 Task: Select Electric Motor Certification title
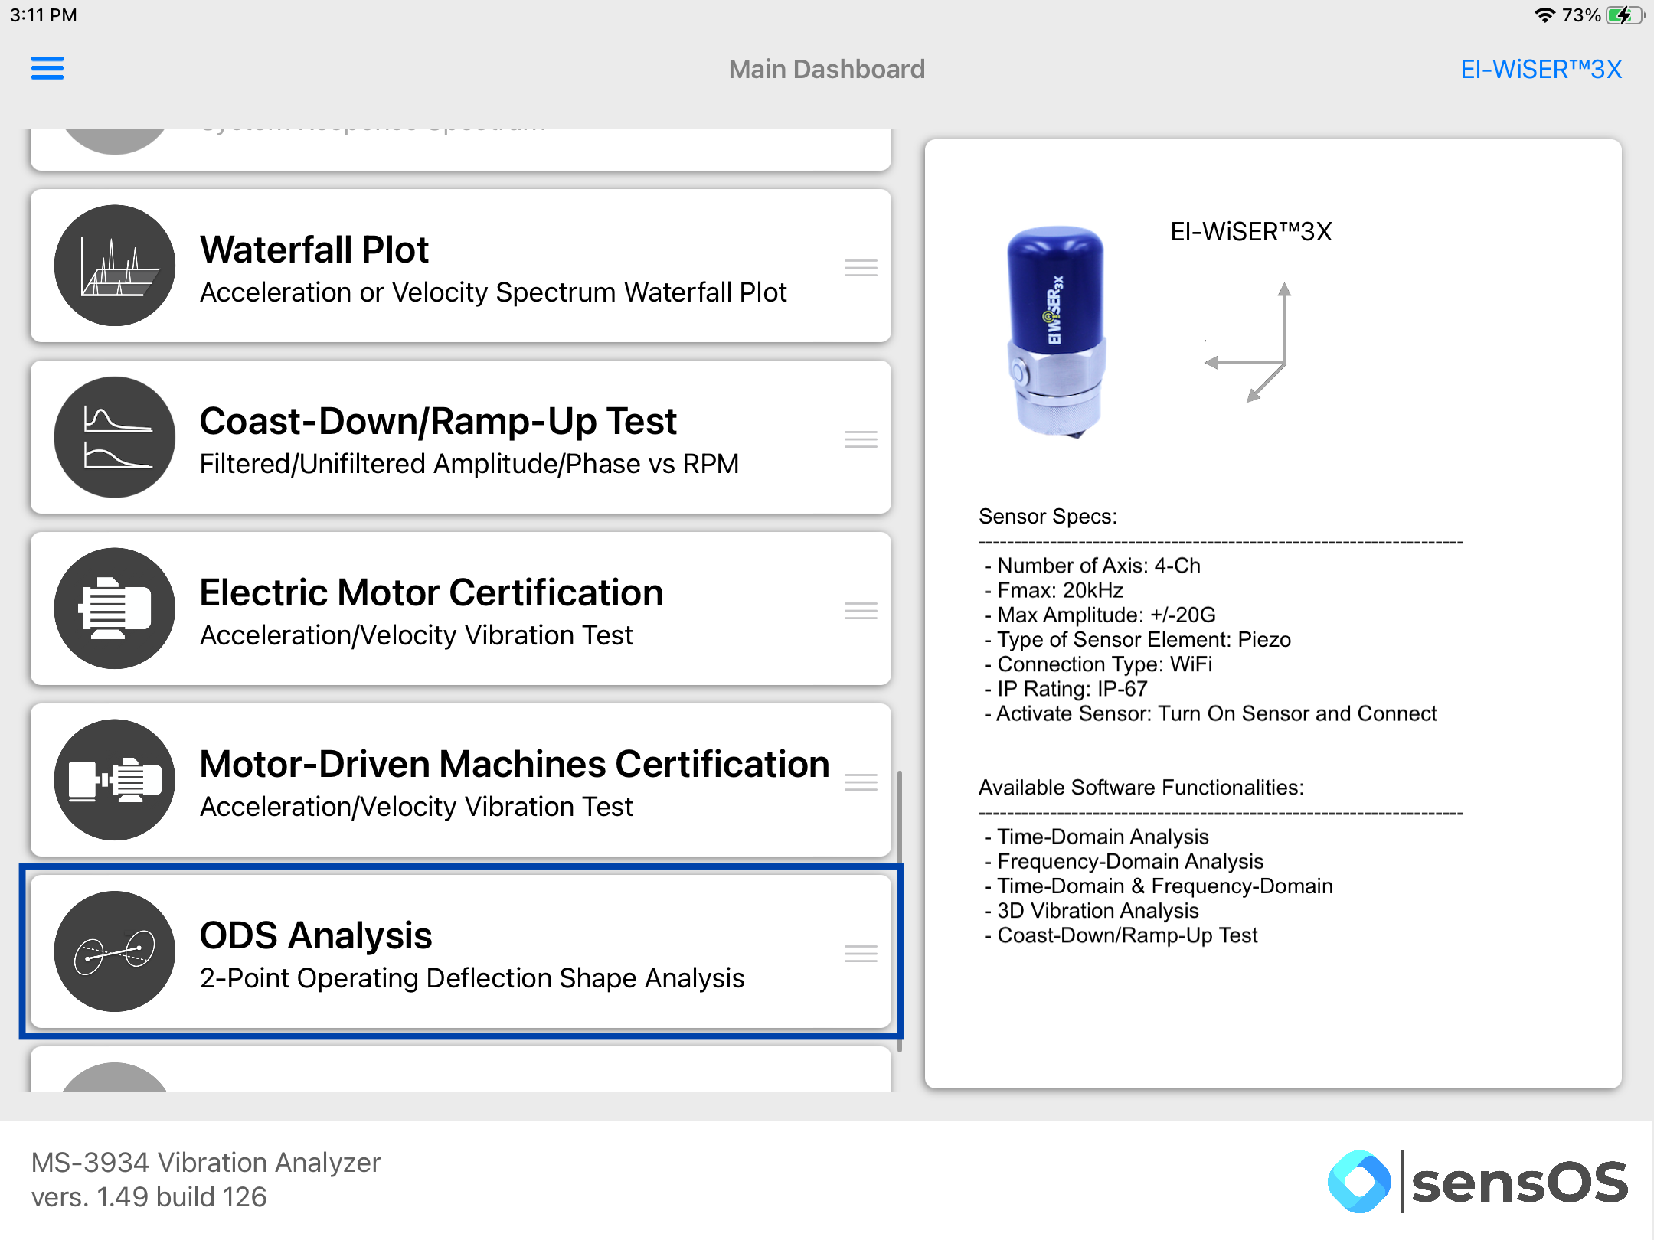[x=431, y=592]
